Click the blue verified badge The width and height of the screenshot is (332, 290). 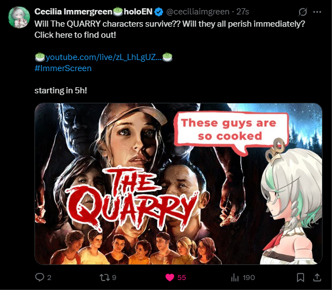(x=158, y=12)
